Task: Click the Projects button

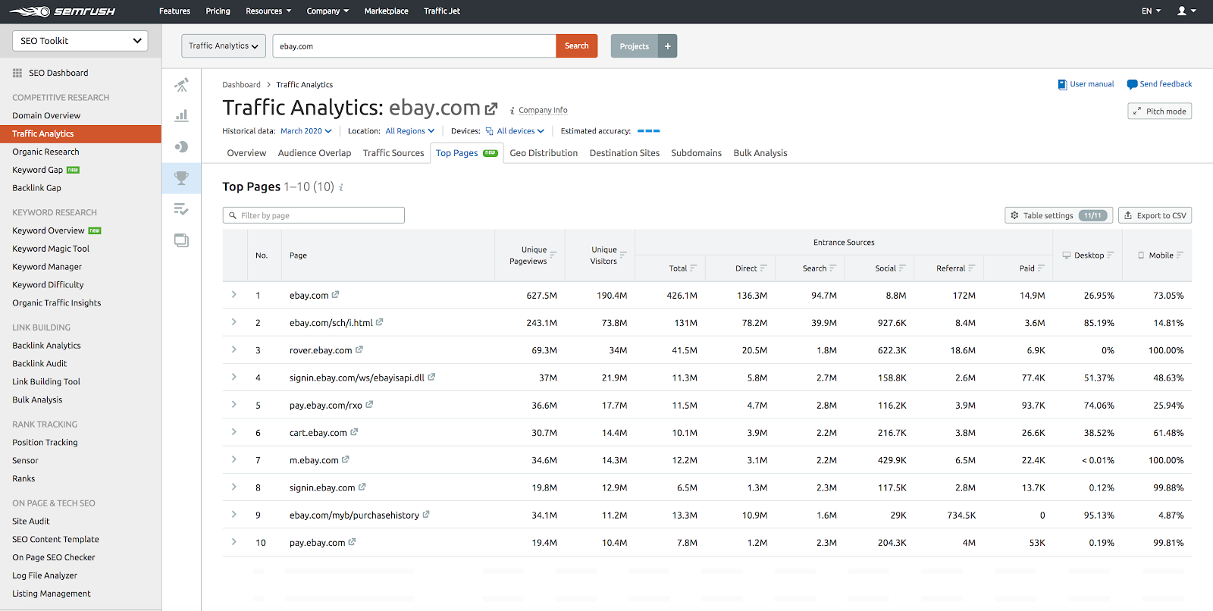Action: point(635,46)
